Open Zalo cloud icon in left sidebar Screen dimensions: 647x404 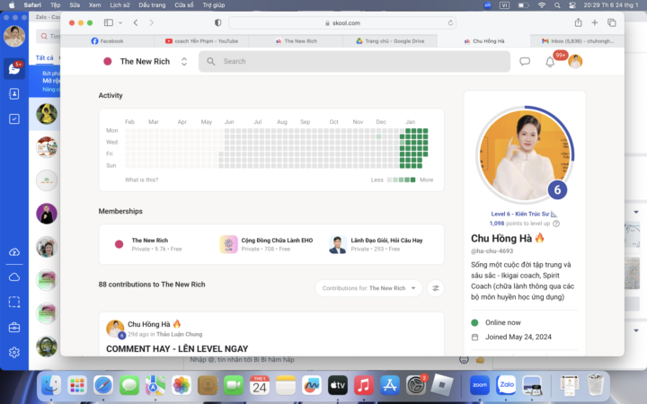[13, 277]
